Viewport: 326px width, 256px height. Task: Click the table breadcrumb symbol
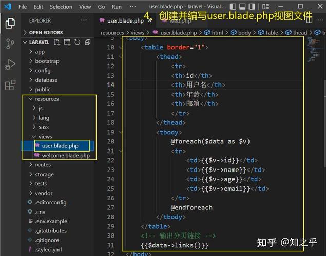point(268,33)
